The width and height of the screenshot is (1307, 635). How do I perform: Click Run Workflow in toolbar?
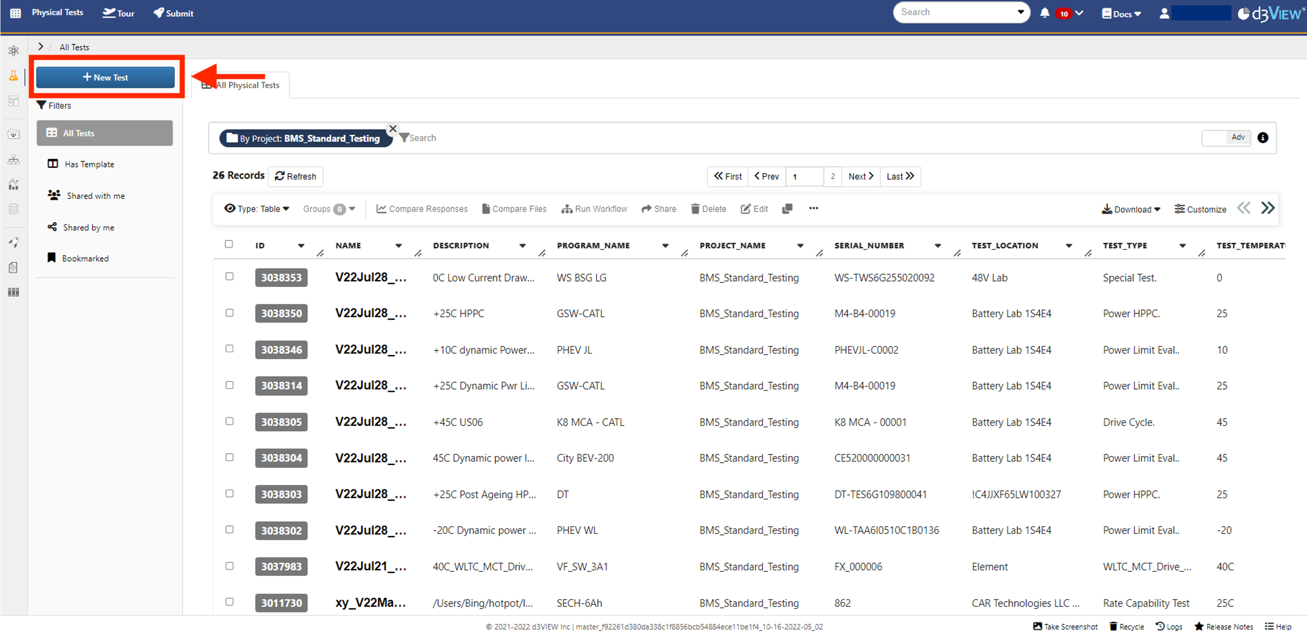(594, 209)
